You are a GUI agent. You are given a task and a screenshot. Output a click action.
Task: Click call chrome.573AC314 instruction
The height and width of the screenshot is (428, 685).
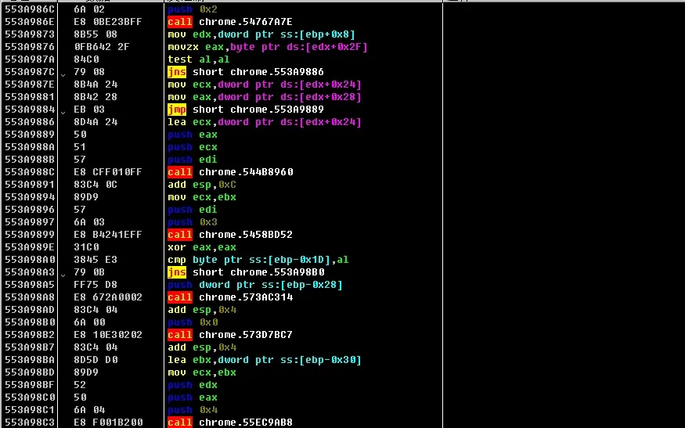point(230,297)
